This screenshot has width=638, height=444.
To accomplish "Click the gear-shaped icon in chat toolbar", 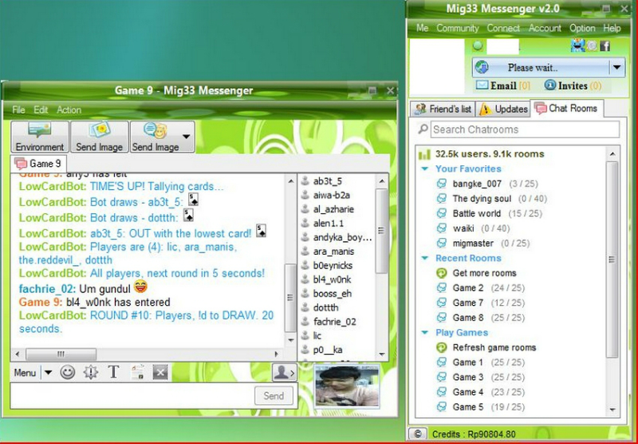I will [x=91, y=372].
